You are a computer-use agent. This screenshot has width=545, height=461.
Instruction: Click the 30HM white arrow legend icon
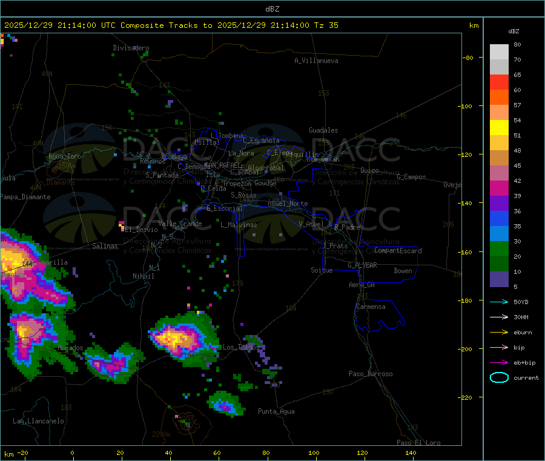[499, 317]
